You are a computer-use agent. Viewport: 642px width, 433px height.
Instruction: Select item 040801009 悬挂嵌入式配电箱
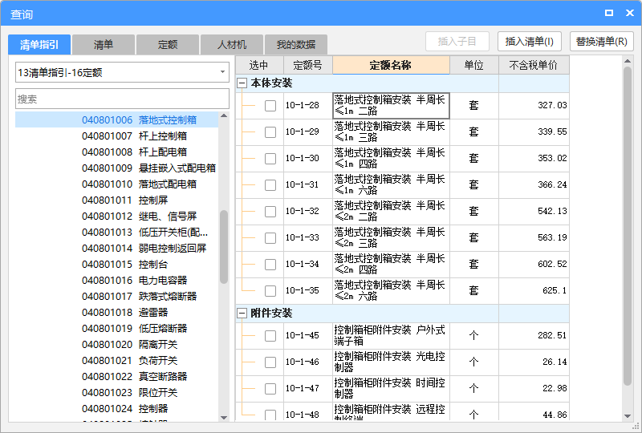116,168
